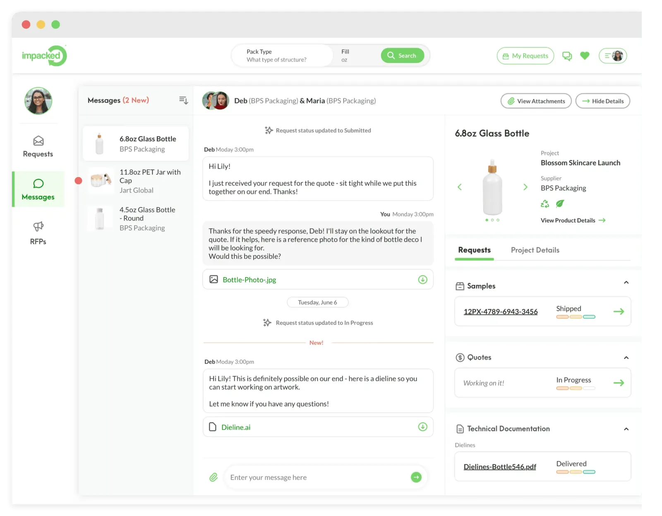Click the Hide Details button
Viewport: 662px width, 516px height.
coord(602,101)
